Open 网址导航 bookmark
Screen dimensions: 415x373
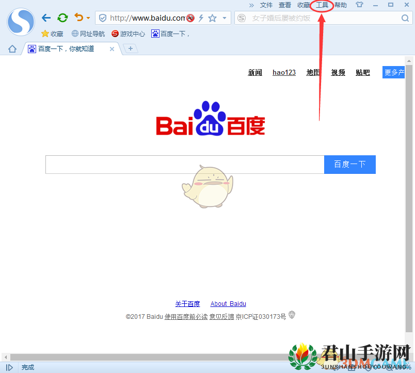[88, 34]
